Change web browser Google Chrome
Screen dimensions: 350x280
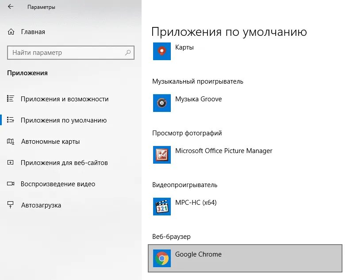245,258
